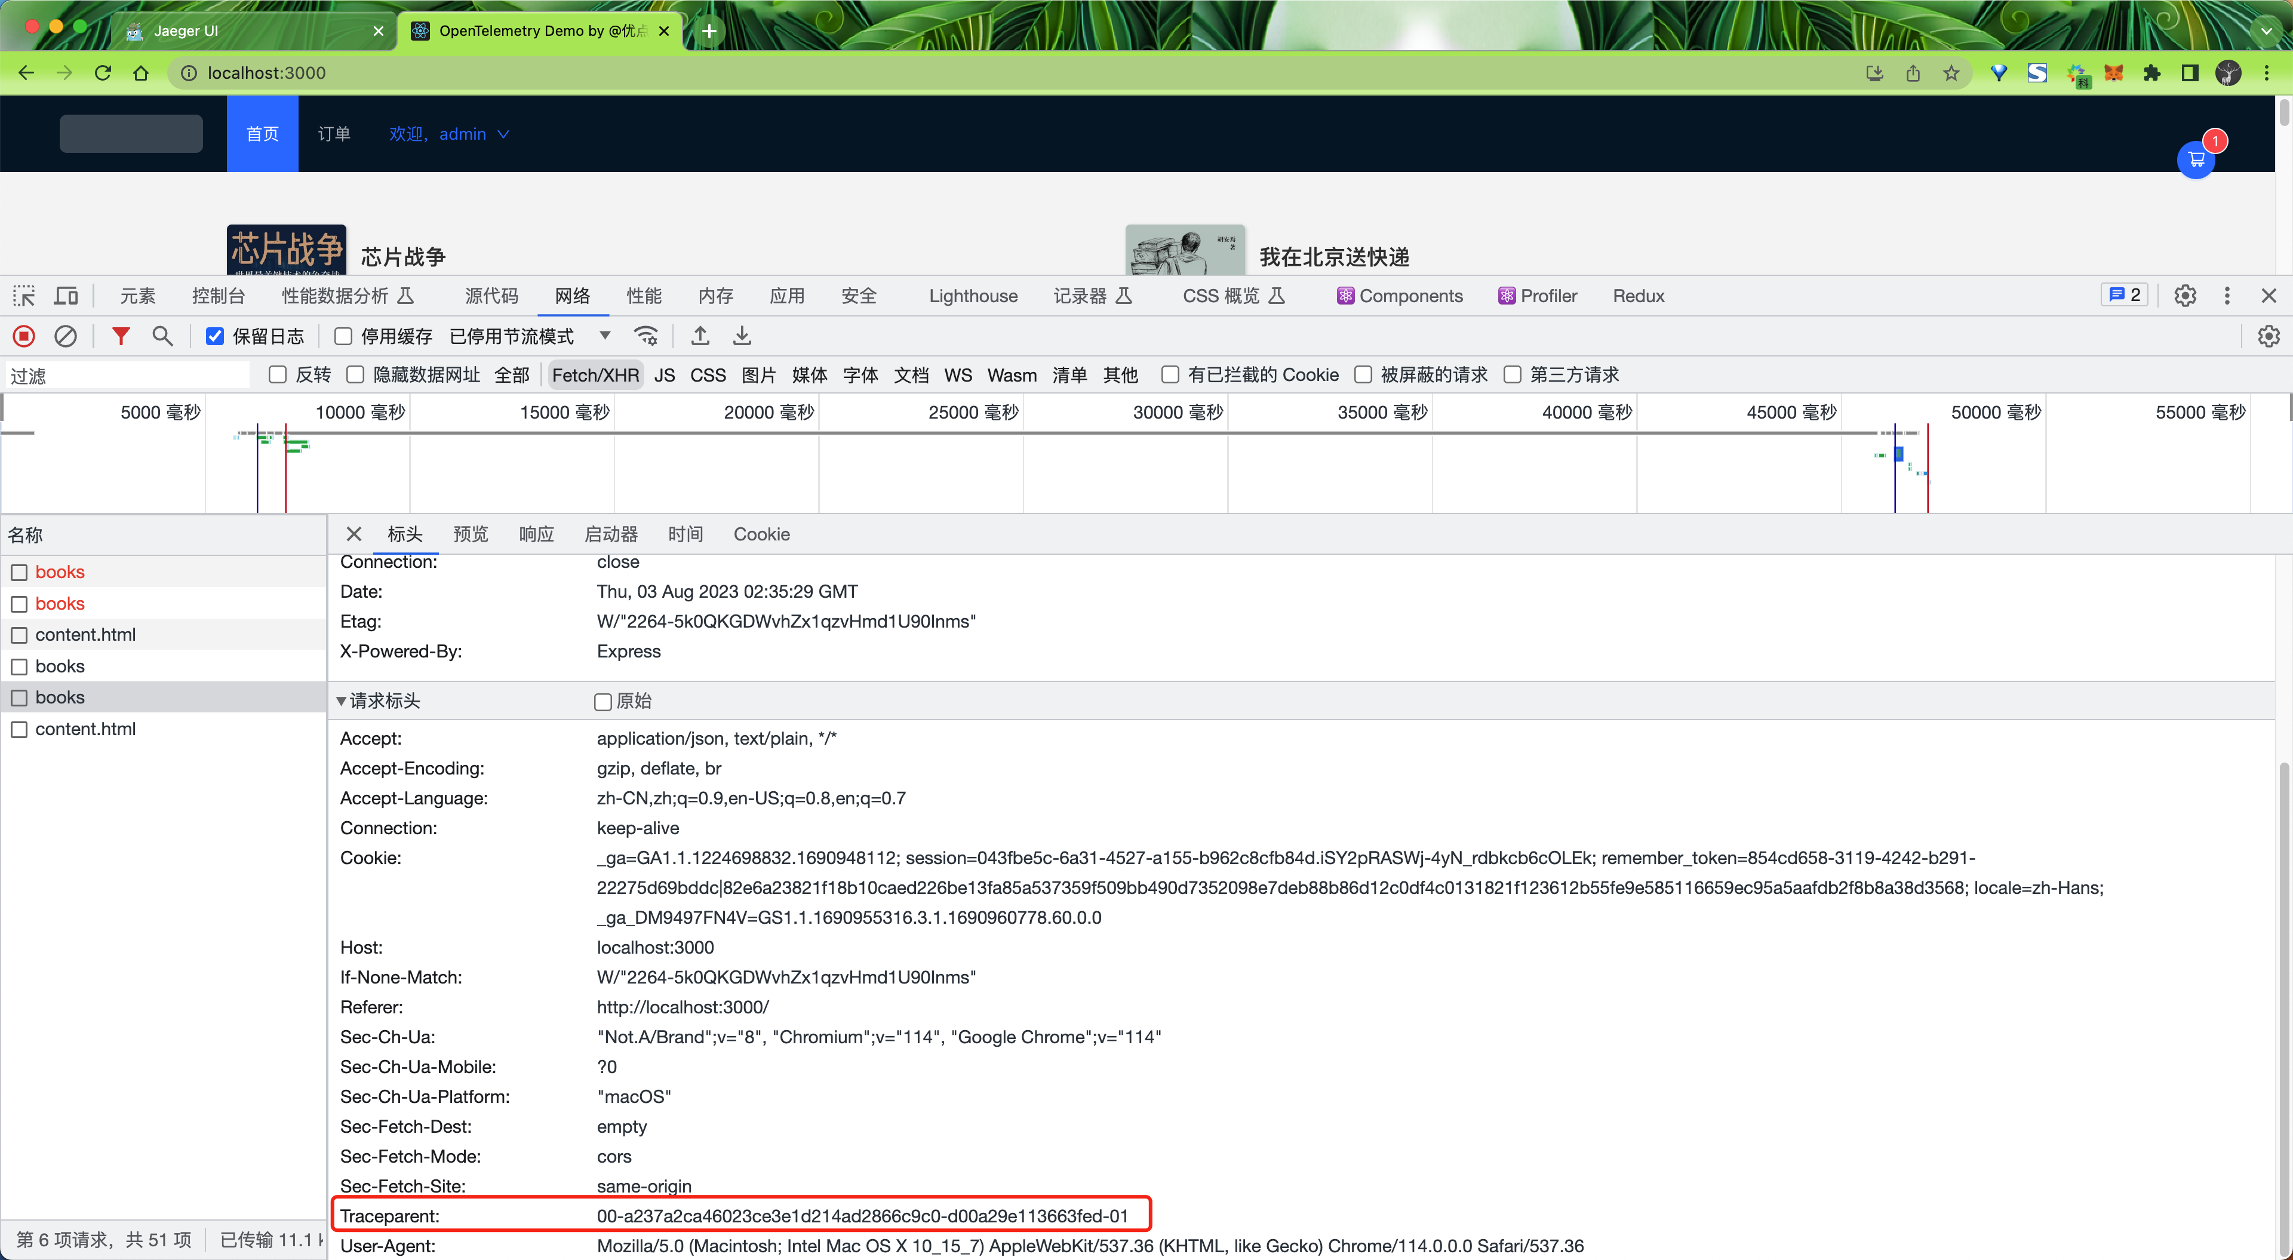Open the network search magnifier icon

(x=162, y=336)
